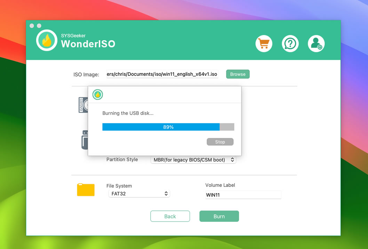
Task: Click the 'SYSGeeker' brand text
Action: coord(73,36)
